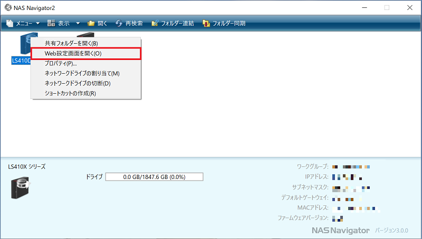422x239 pixels.
Task: Select the black NAS device icon in list
Action: [85, 35]
